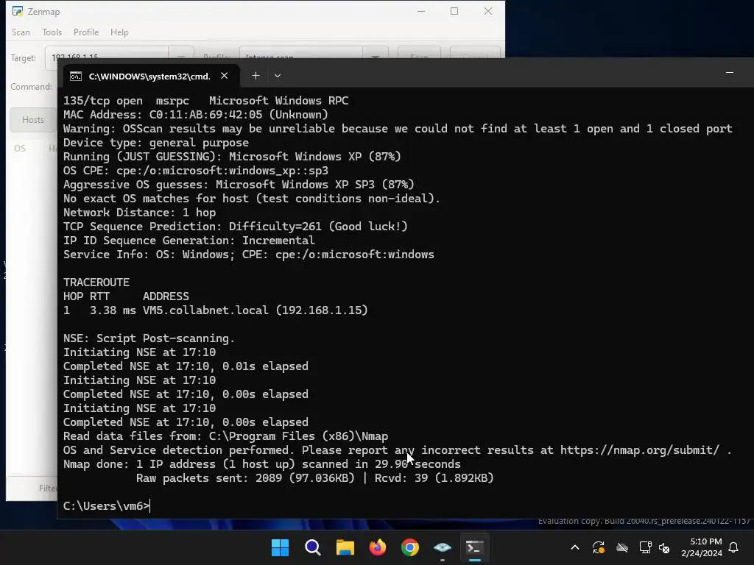Click the TCP Sequence Prediction line

tap(235, 227)
